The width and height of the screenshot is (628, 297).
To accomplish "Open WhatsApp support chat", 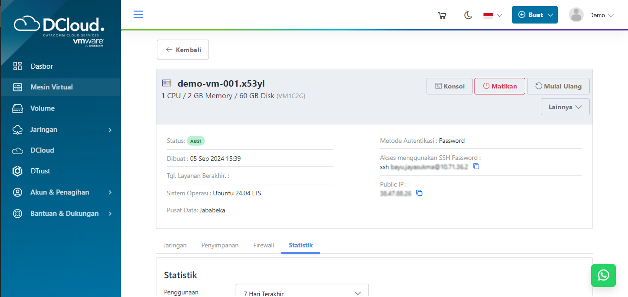I will (603, 275).
